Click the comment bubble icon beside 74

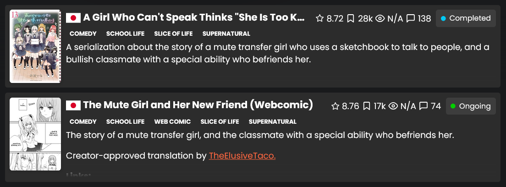(x=423, y=106)
